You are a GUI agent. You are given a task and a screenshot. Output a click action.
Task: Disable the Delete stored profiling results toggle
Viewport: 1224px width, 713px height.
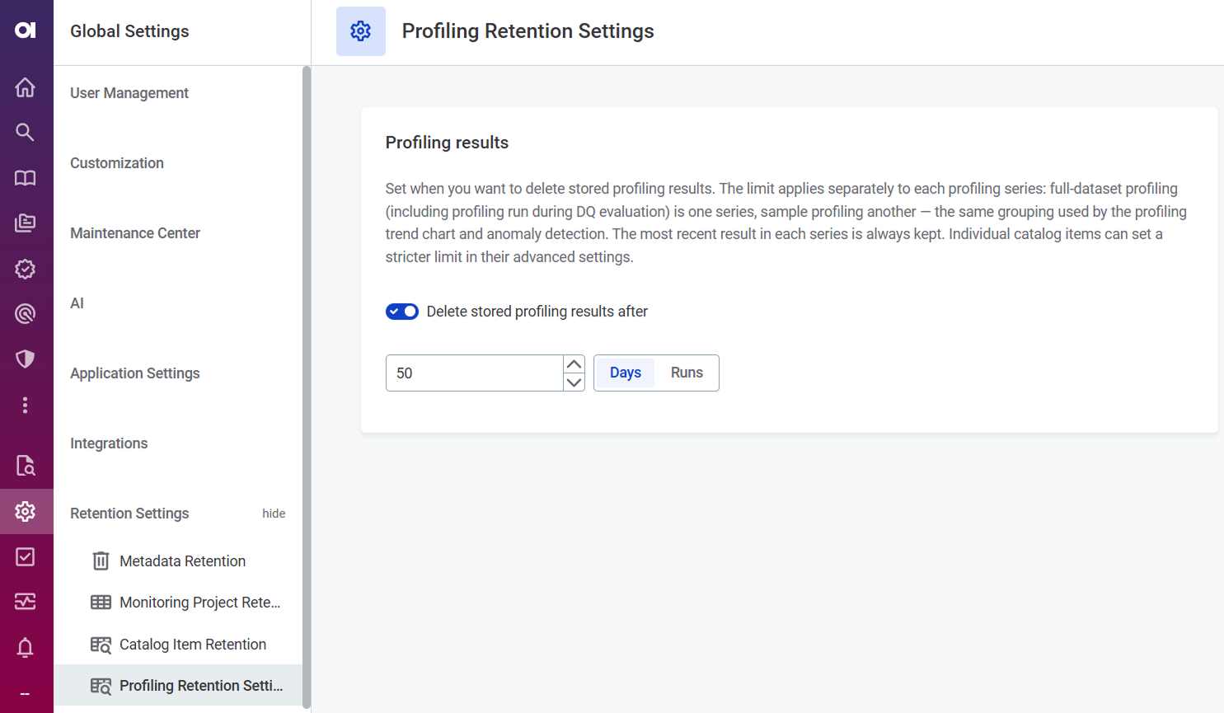402,312
